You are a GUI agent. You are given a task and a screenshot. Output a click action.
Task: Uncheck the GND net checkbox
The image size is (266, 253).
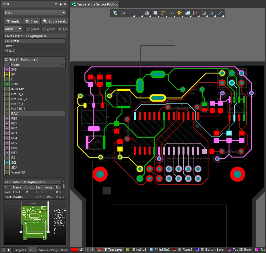coord(7,84)
